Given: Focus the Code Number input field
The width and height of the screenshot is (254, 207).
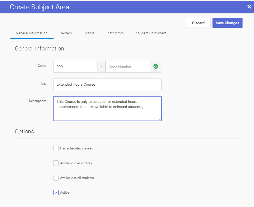Looking at the screenshot, I should coord(128,67).
